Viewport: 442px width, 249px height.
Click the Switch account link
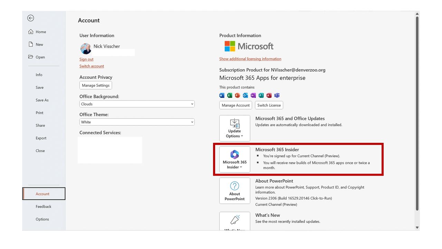pos(92,66)
